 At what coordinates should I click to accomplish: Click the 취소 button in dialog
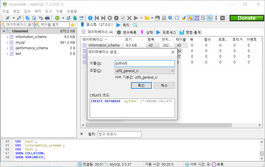coord(164,85)
